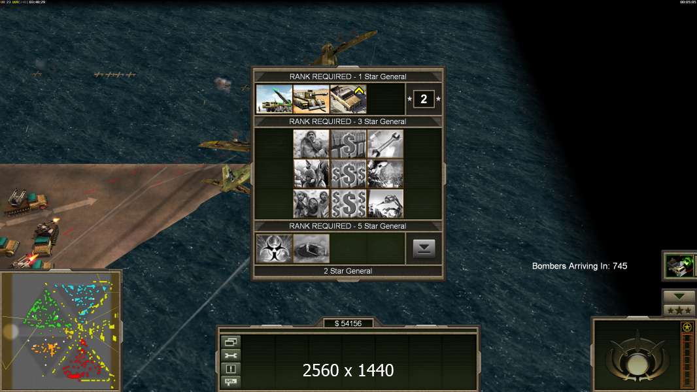The image size is (697, 392).
Task: Select the single dollar Cash Bounty icon
Action: (x=348, y=144)
